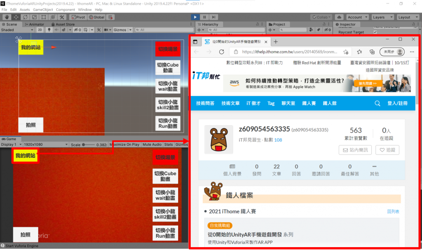422x250 pixels.
Task: Switch to the Animator tab
Action: coord(35,24)
